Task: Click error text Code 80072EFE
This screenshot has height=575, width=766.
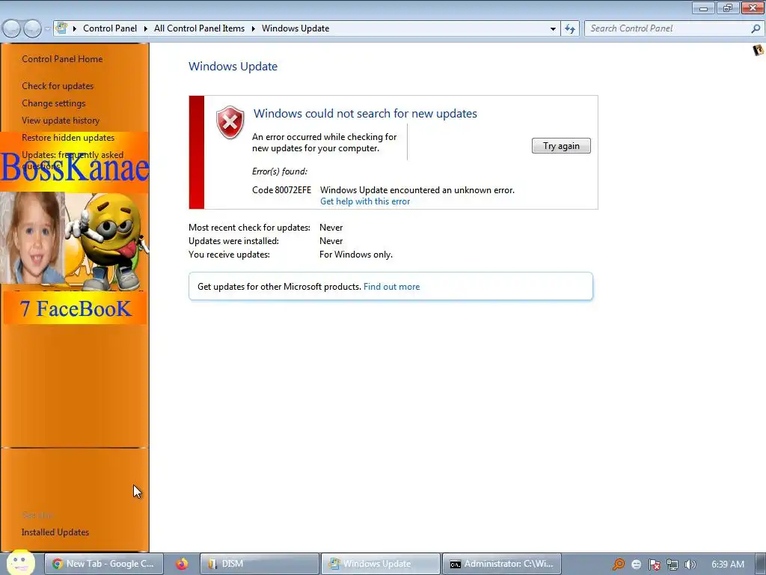Action: [281, 189]
